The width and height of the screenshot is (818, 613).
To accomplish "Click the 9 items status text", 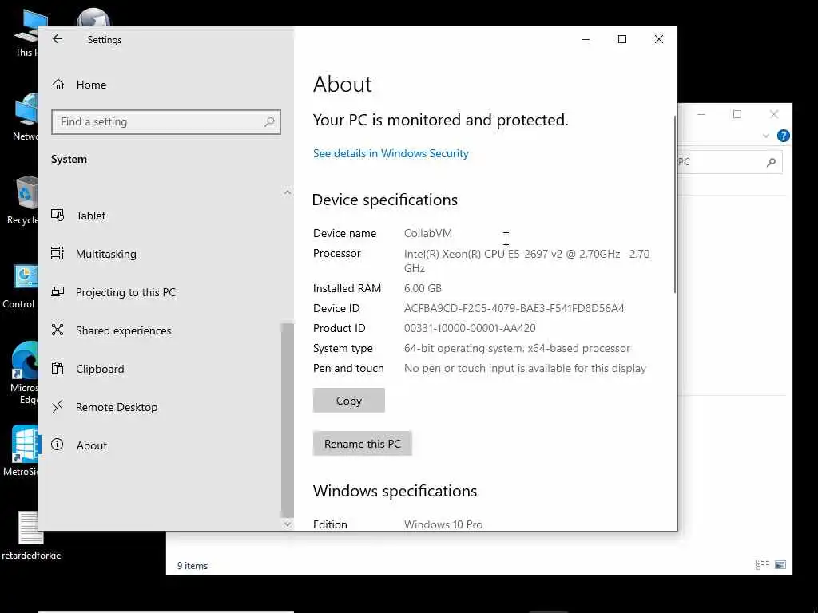I will 193,566.
